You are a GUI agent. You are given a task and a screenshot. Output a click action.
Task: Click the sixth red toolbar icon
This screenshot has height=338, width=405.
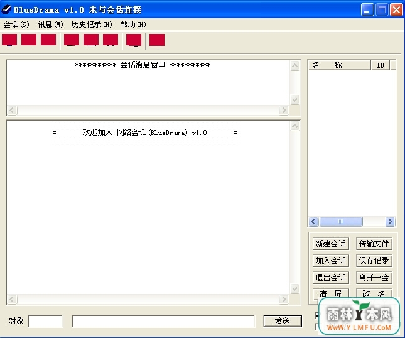coord(111,40)
